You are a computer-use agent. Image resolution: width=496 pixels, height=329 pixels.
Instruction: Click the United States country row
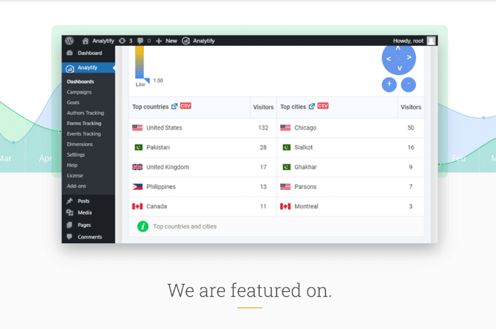coord(203,128)
